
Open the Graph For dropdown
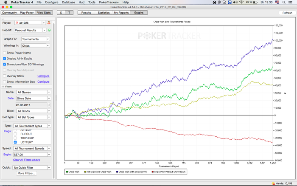point(35,39)
